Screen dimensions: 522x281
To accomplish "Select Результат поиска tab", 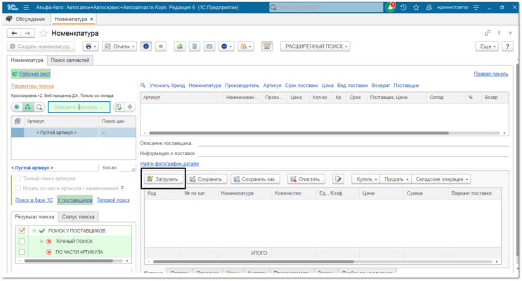I will 34,216.
